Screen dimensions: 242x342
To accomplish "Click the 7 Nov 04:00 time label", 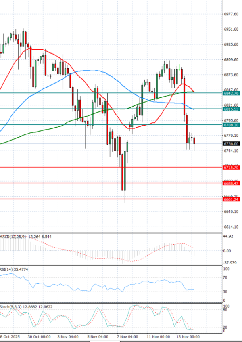I will point(128,336).
